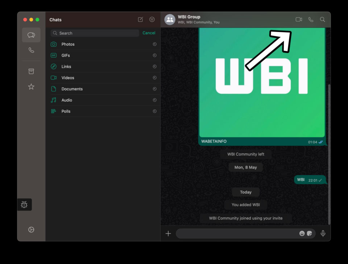Click the bug report icon
The image size is (348, 264).
click(x=24, y=205)
